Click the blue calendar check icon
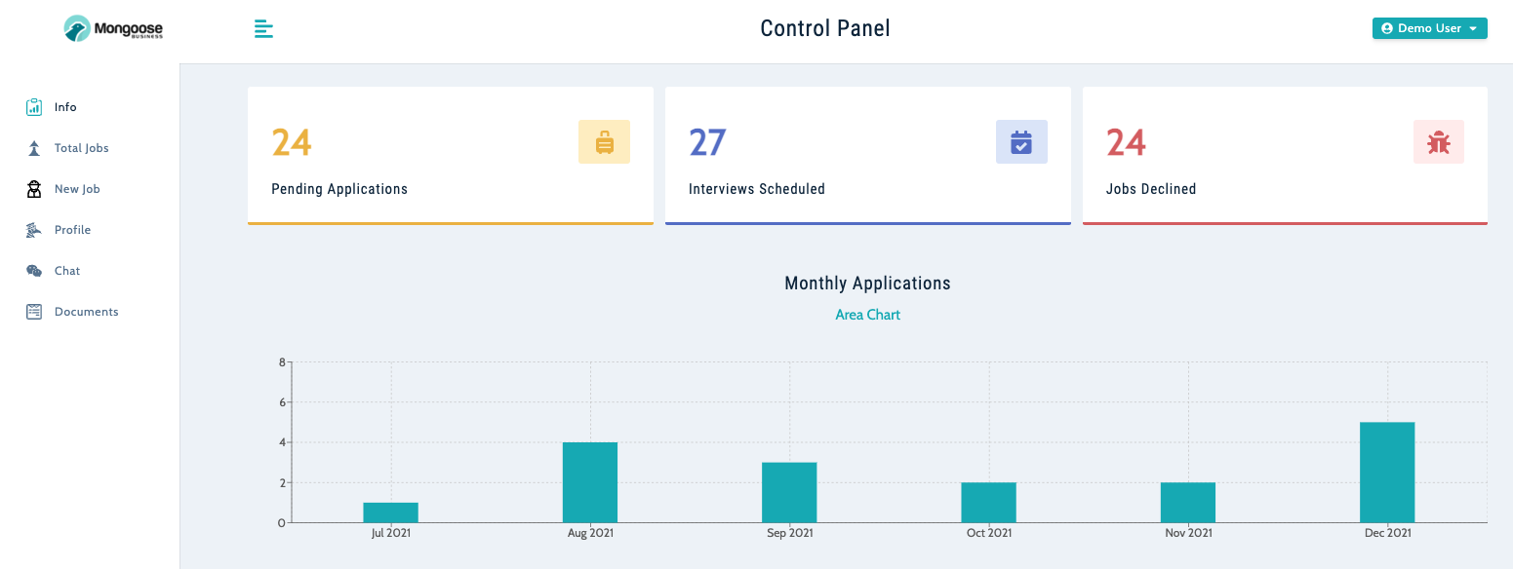This screenshot has width=1513, height=569. click(1021, 142)
